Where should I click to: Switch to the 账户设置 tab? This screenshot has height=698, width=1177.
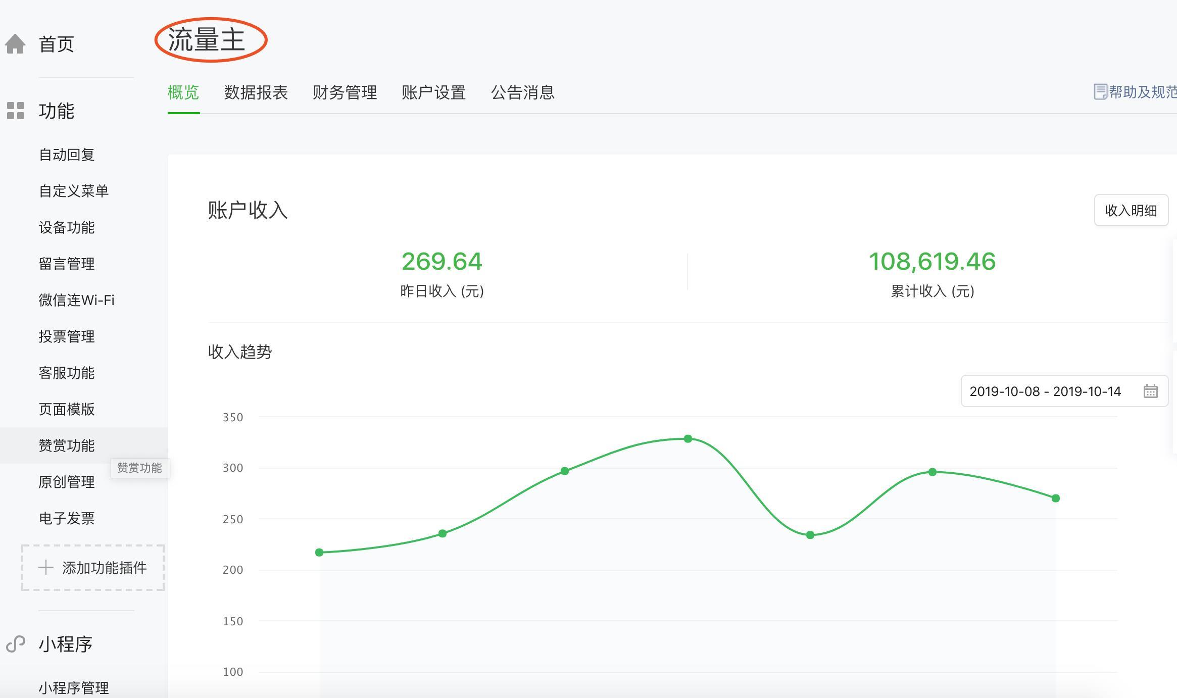(434, 92)
